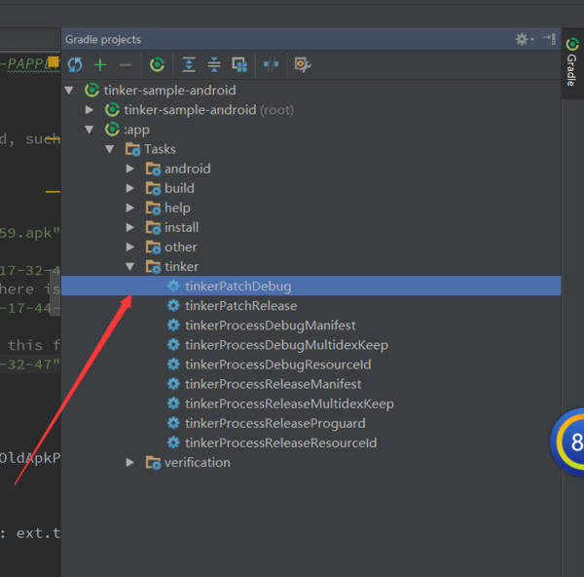This screenshot has width=584, height=577.
Task: Detach external project using minus icon
Action: [126, 65]
